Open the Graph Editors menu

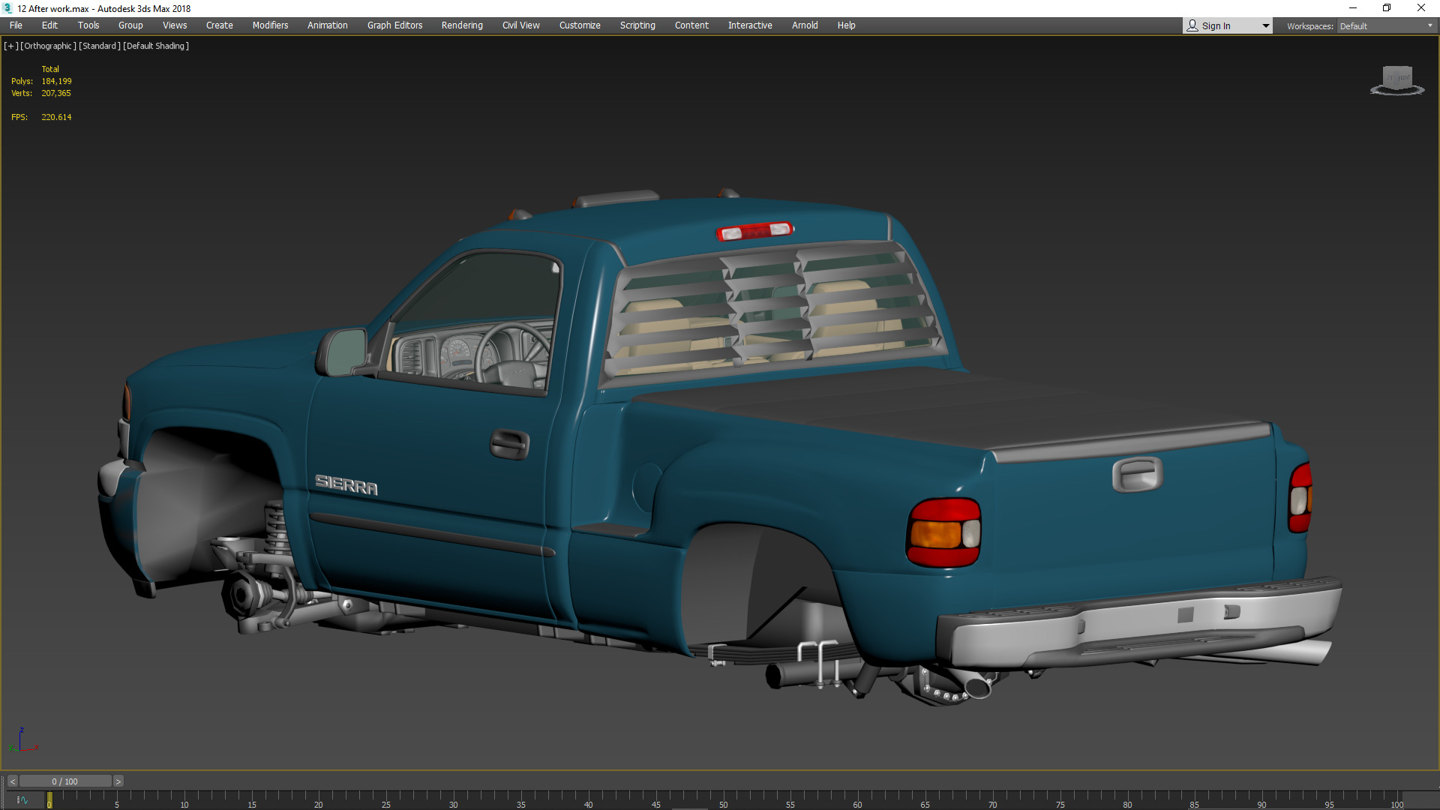point(394,25)
